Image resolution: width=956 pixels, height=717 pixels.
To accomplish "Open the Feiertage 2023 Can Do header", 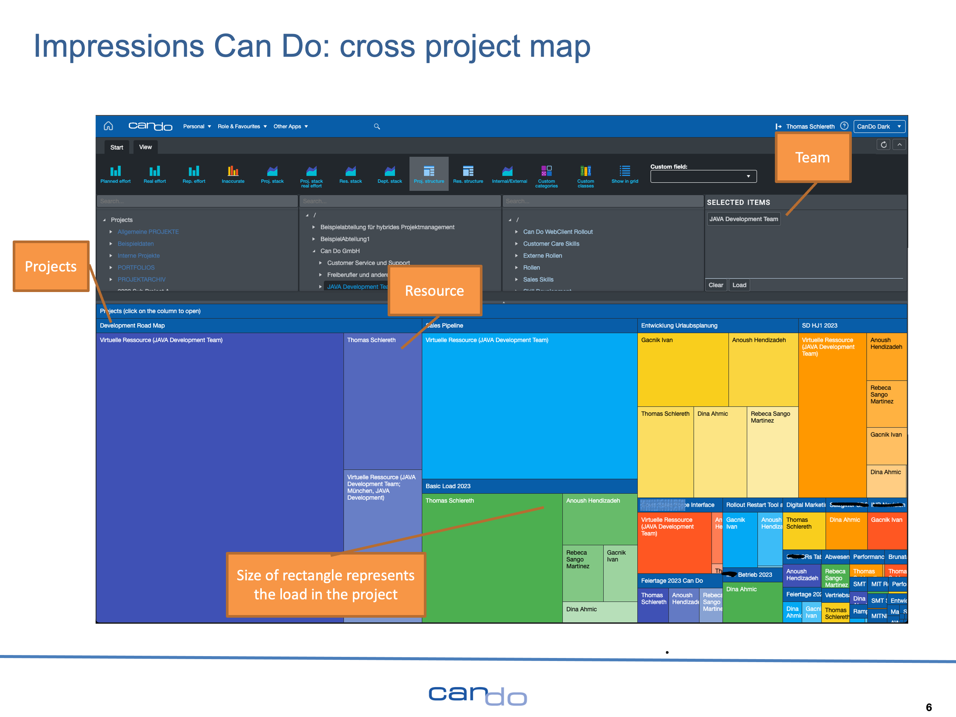I will pyautogui.click(x=680, y=580).
